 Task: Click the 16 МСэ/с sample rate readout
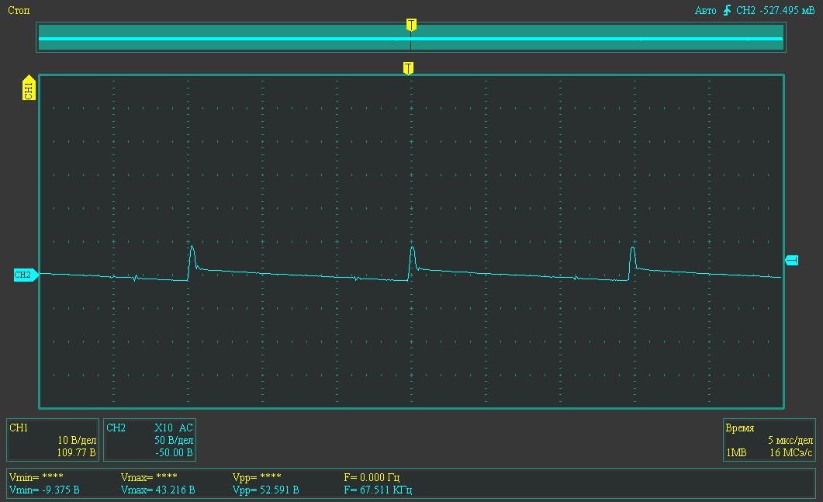point(790,452)
